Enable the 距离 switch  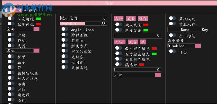click(x=11, y=83)
